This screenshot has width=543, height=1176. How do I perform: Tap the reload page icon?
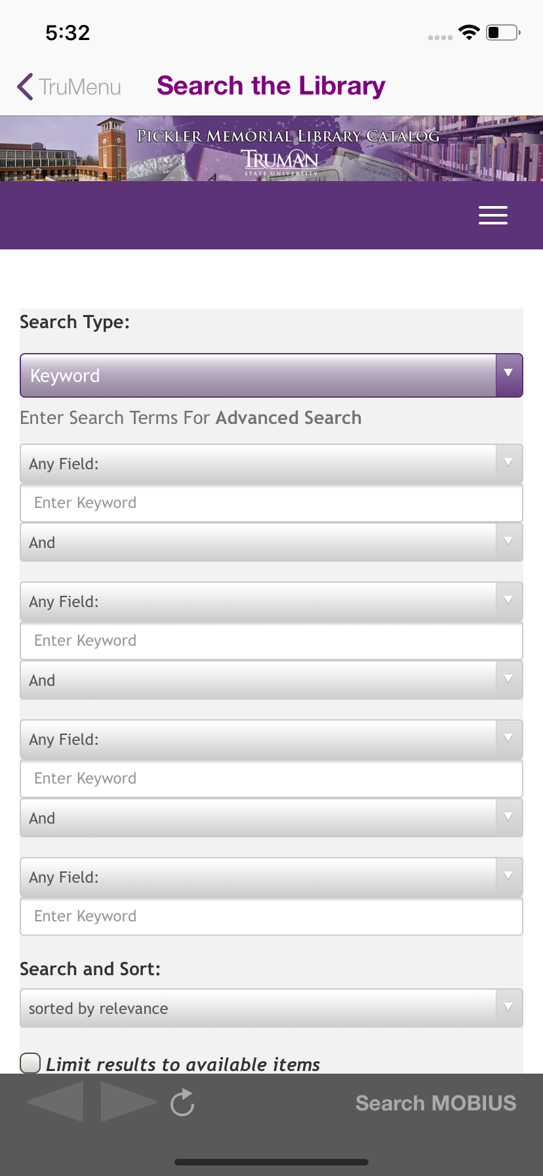coord(182,1102)
